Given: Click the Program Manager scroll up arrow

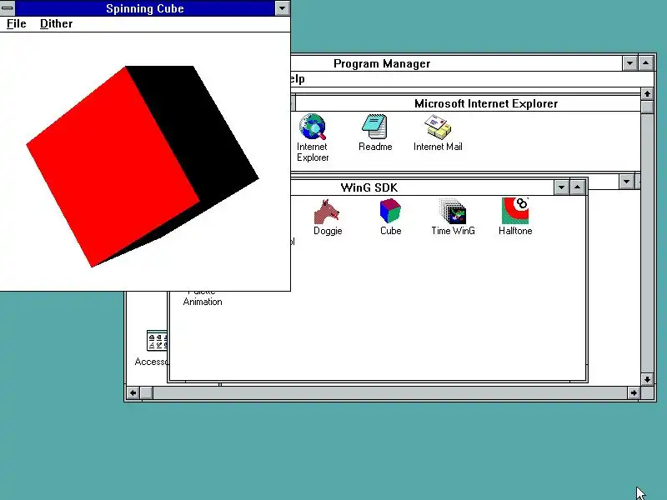Looking at the screenshot, I should click(647, 94).
